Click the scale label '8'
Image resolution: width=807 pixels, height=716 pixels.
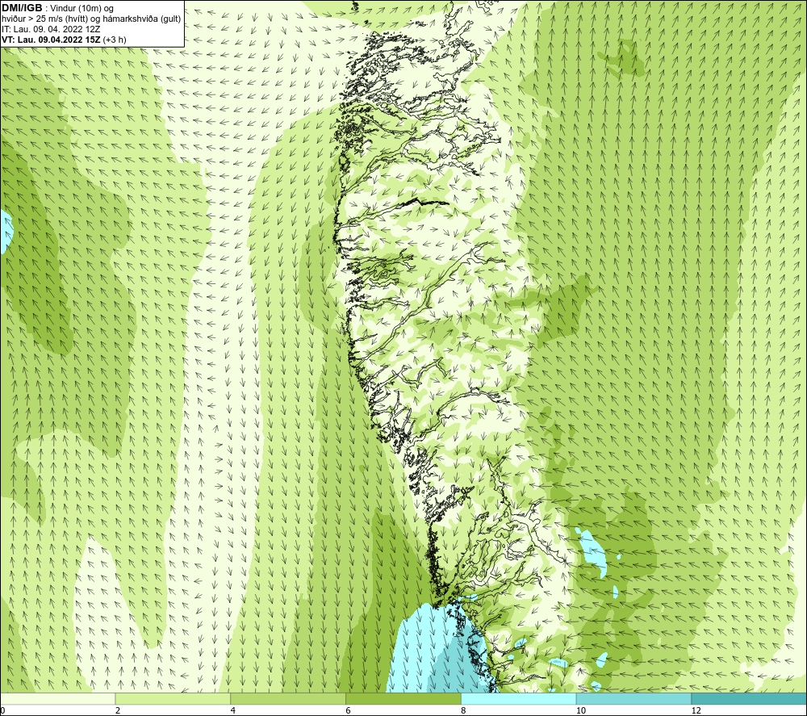[x=464, y=710]
